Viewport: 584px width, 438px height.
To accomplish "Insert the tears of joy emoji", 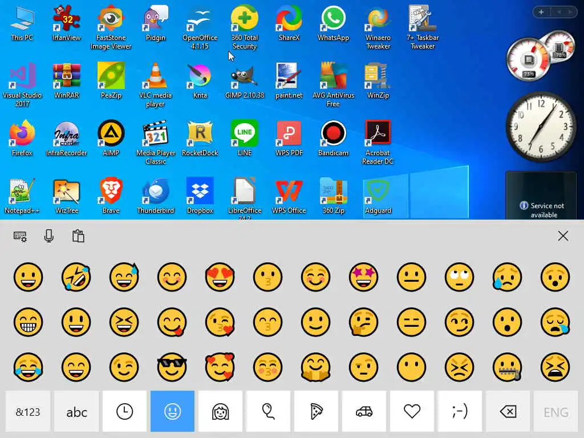I will point(29,367).
